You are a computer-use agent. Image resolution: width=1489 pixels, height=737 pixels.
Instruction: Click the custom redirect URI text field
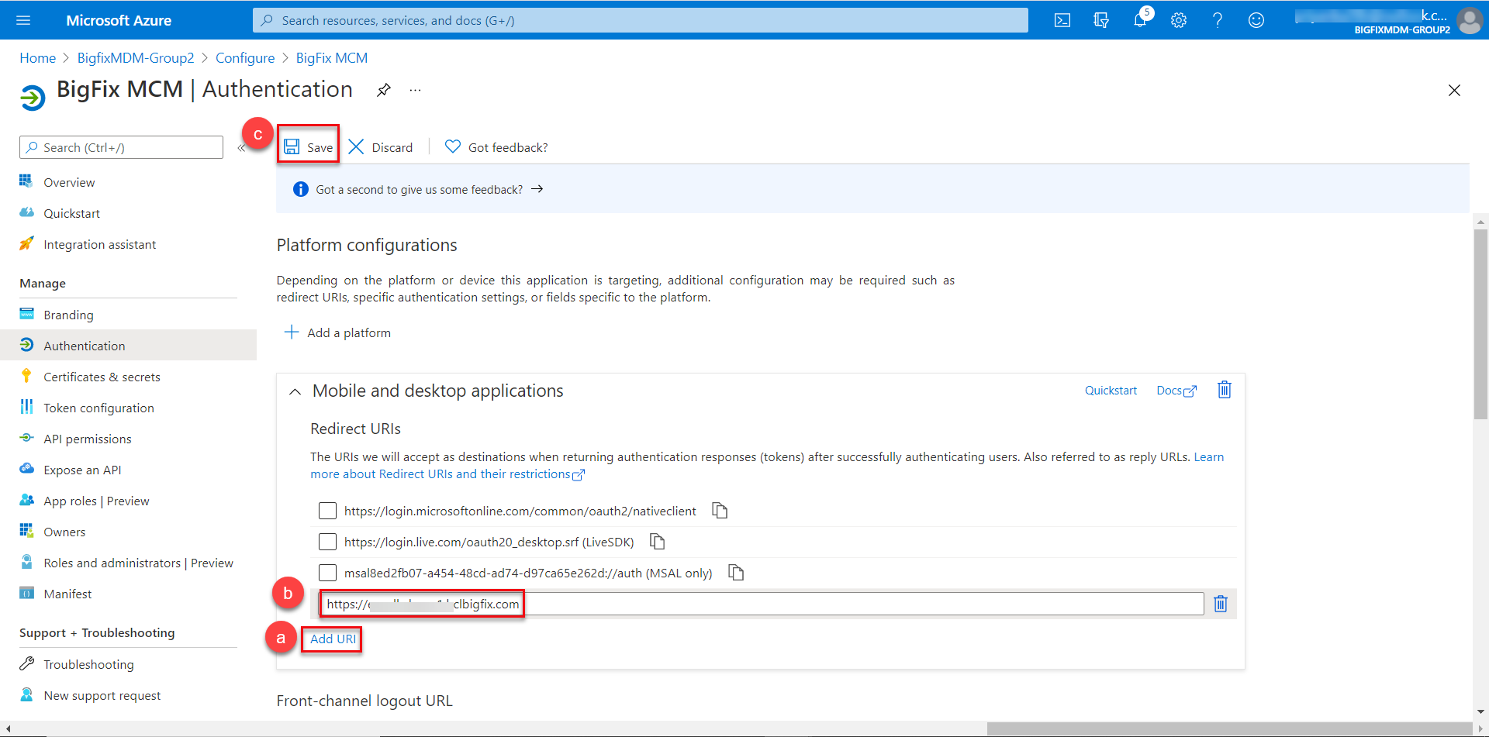click(762, 604)
